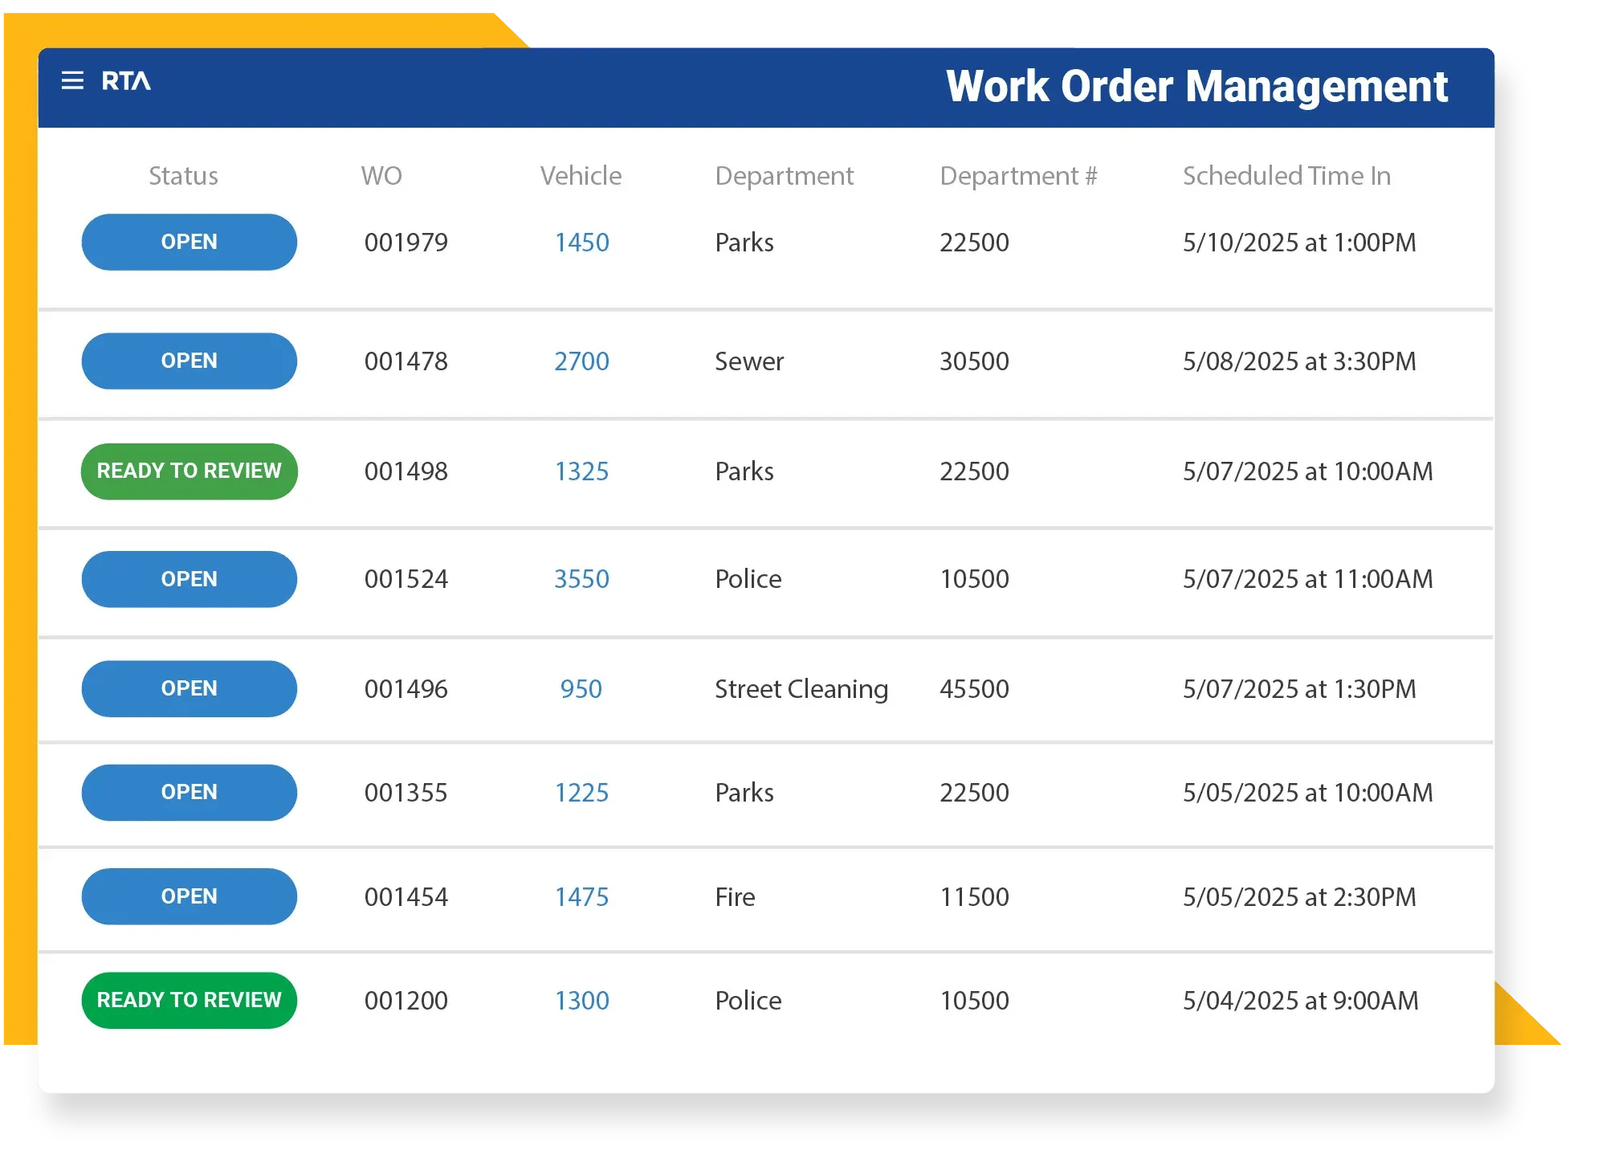Click 10500 in the 001524 row
This screenshot has width=1606, height=1167.
pyautogui.click(x=975, y=579)
